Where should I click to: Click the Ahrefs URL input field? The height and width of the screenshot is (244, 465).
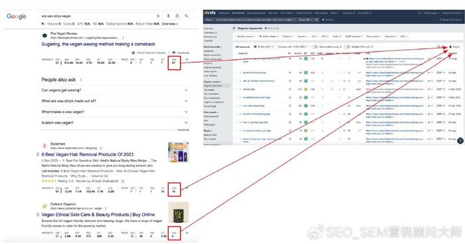(255, 19)
